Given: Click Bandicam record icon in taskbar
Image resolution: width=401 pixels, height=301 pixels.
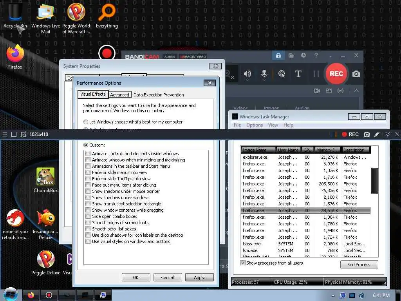Looking at the screenshot, I should [49, 295].
